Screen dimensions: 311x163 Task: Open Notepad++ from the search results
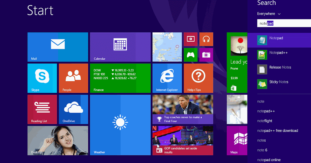tap(279, 53)
